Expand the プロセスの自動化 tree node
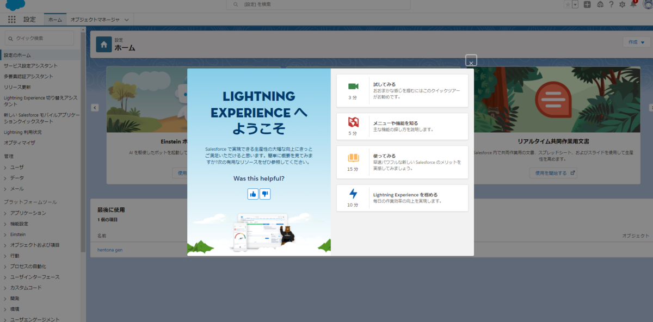This screenshot has width=653, height=322. coord(5,267)
